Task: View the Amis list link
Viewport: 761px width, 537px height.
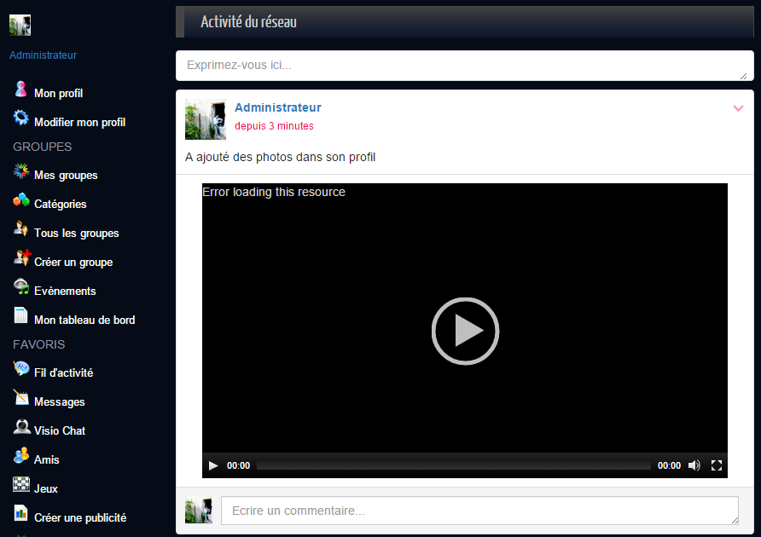Action: (47, 460)
